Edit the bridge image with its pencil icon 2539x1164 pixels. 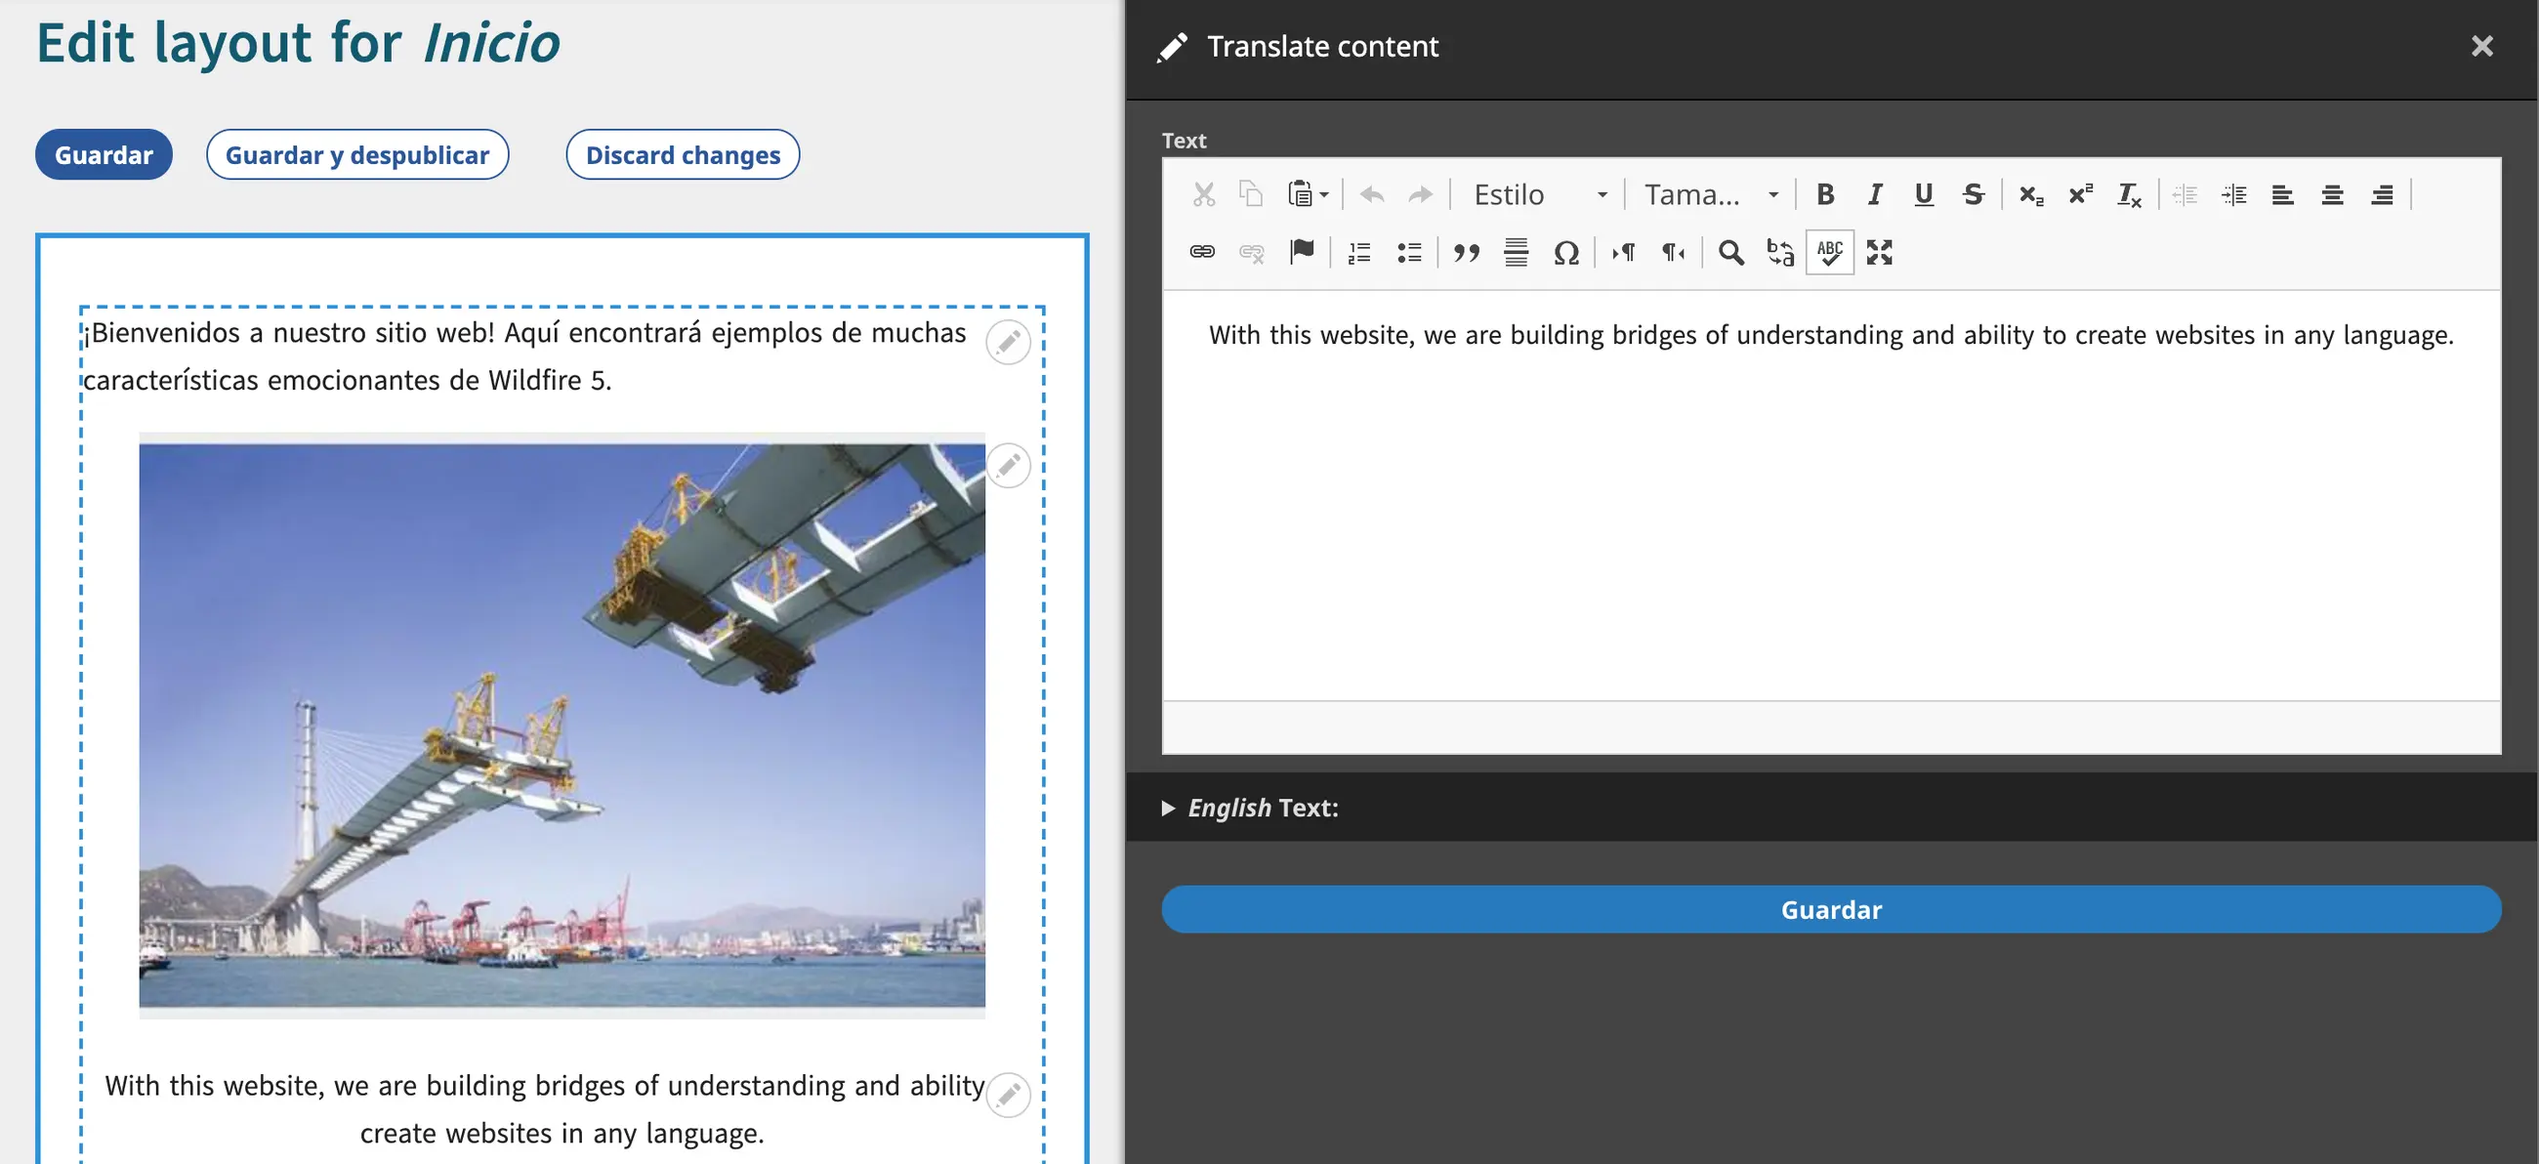tap(1008, 465)
